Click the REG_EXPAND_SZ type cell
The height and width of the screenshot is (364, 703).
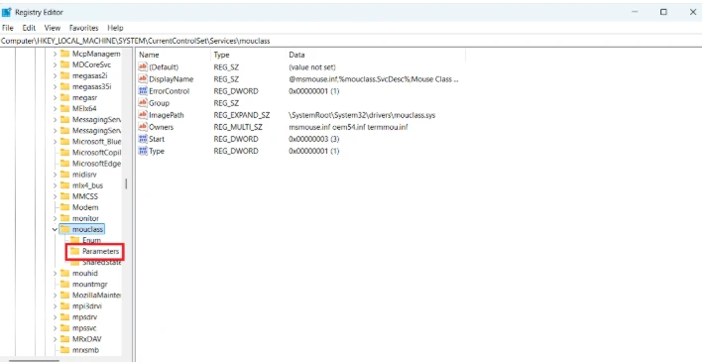click(x=242, y=115)
